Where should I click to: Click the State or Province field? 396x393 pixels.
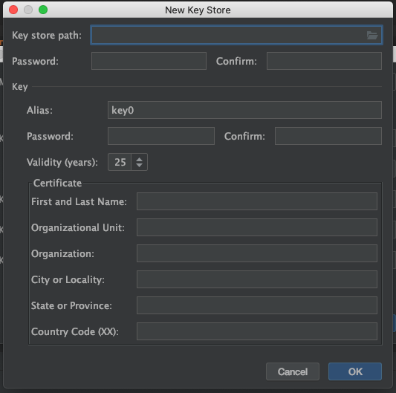257,305
